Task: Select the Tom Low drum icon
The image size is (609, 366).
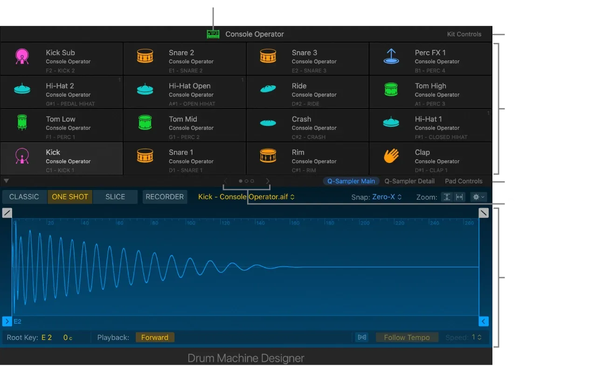Action: coord(22,122)
